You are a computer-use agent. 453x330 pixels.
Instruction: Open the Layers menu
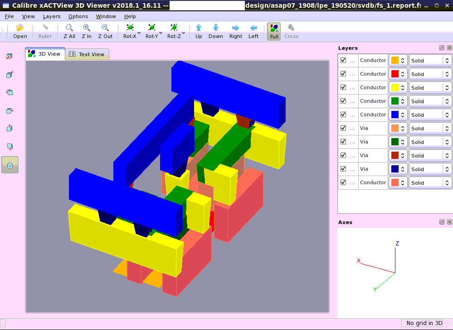pos(51,16)
